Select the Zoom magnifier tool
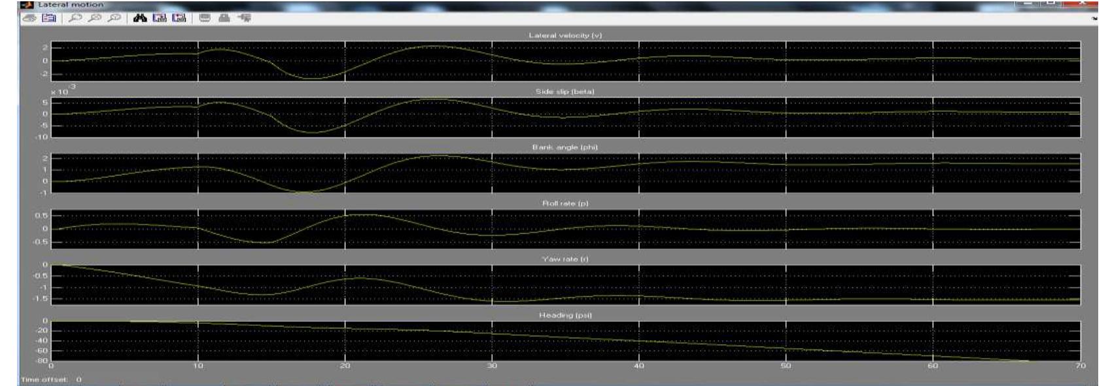Image resolution: width=1110 pixels, height=386 pixels. pyautogui.click(x=75, y=18)
